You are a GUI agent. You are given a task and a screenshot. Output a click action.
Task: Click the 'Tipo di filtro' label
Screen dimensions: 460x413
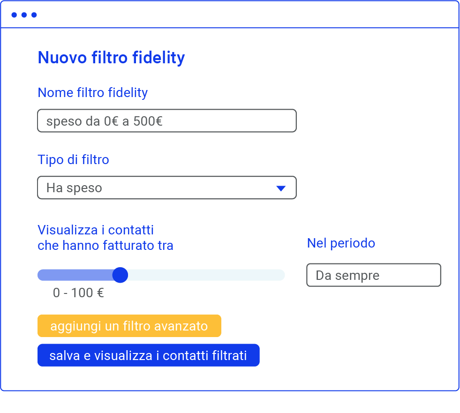click(73, 160)
